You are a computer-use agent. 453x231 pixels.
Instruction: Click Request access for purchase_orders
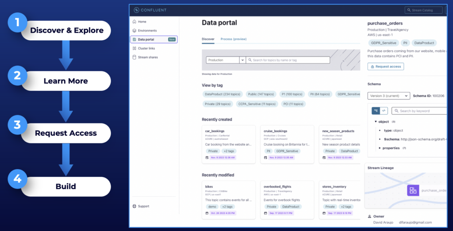386,66
